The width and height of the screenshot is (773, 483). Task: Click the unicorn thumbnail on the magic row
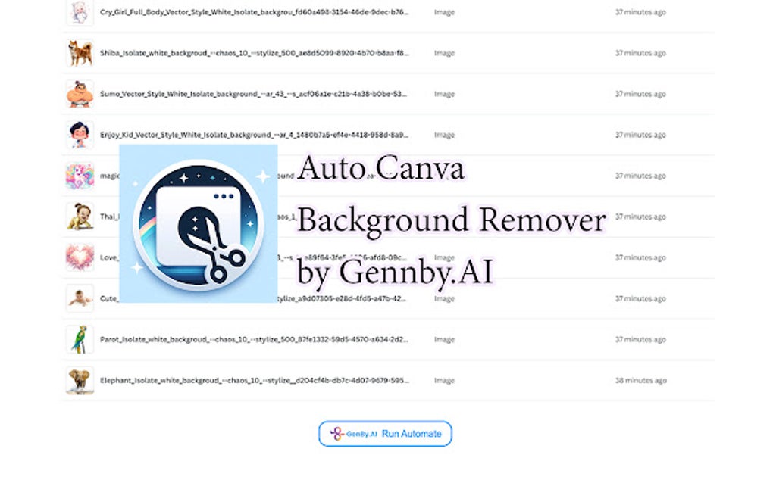click(x=80, y=175)
